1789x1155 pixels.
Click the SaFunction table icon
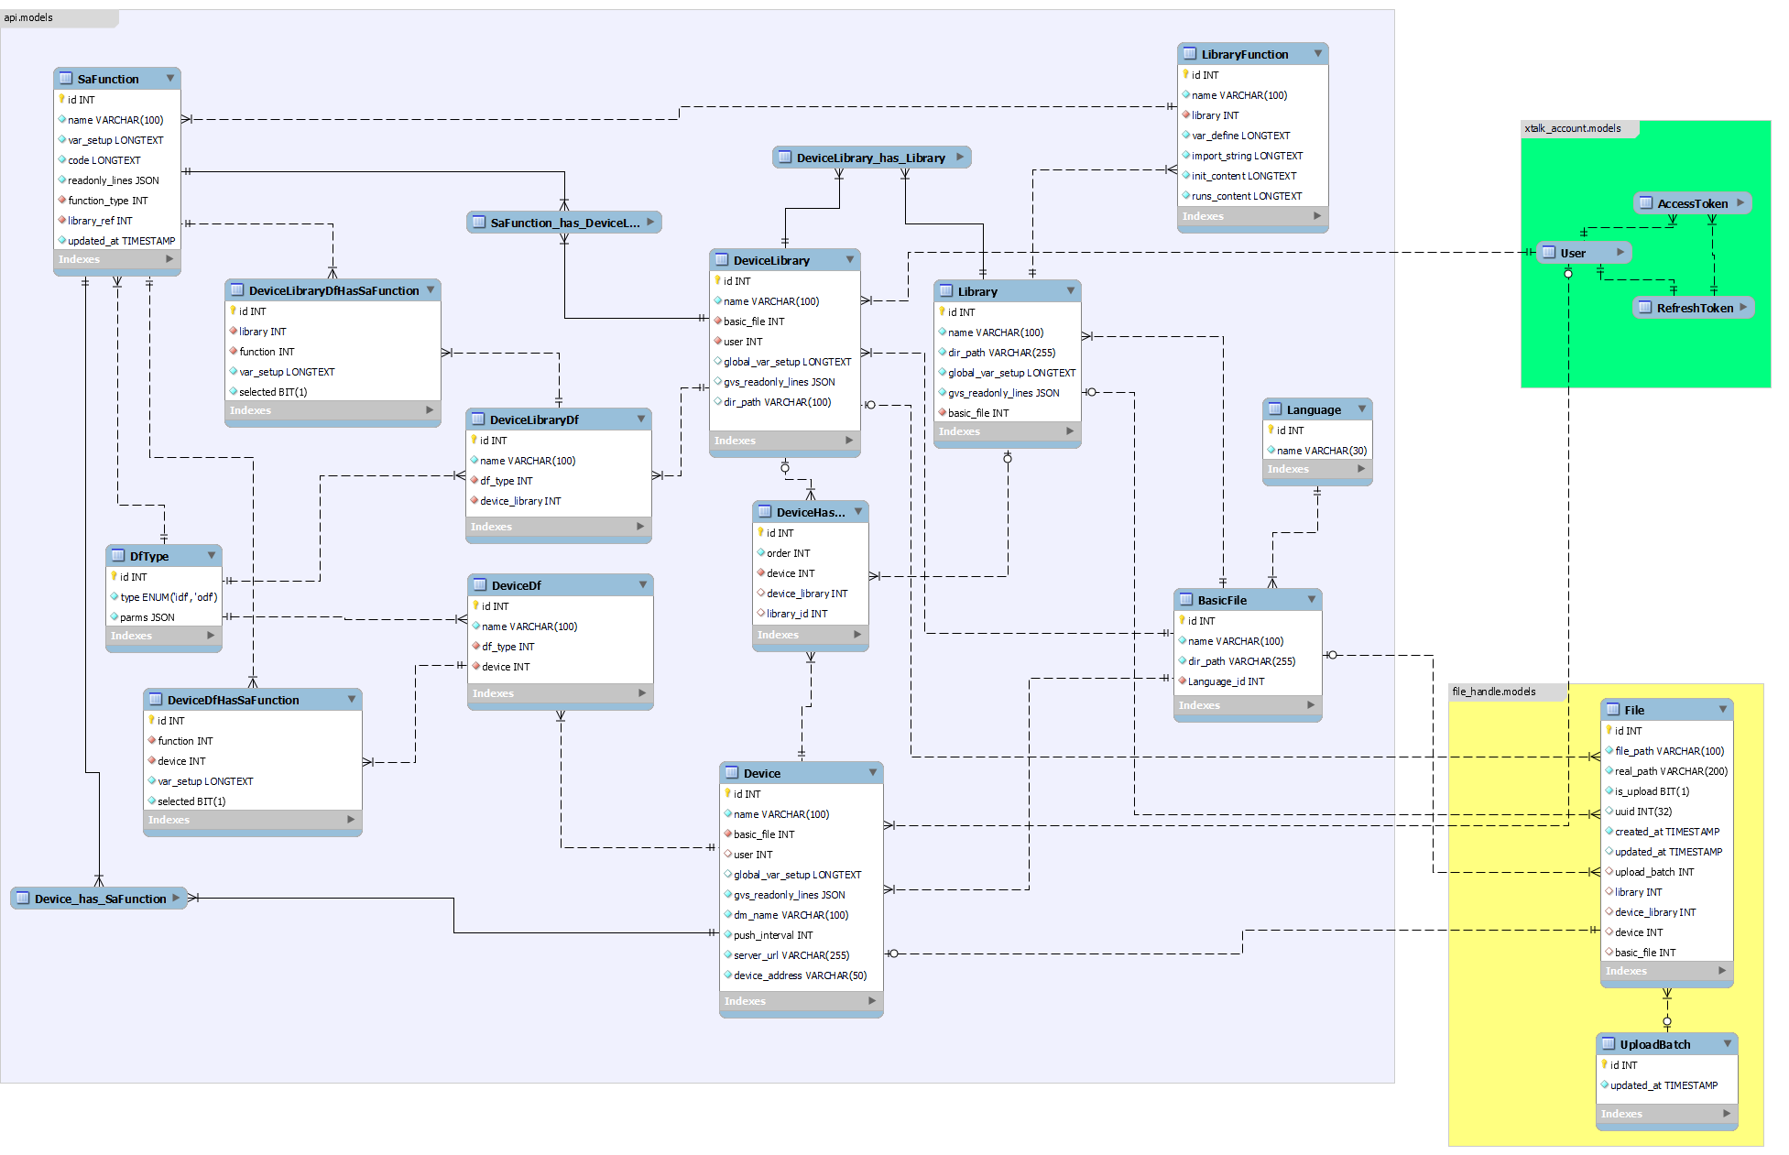(x=66, y=79)
